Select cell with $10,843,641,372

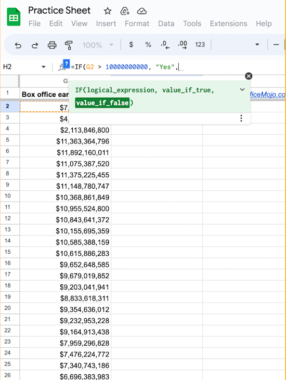coord(66,219)
